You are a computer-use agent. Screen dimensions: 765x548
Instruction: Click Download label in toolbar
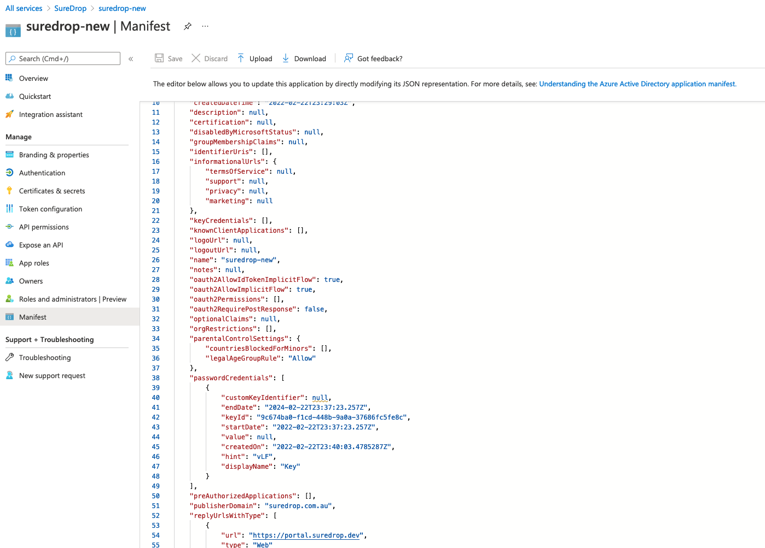pos(310,59)
